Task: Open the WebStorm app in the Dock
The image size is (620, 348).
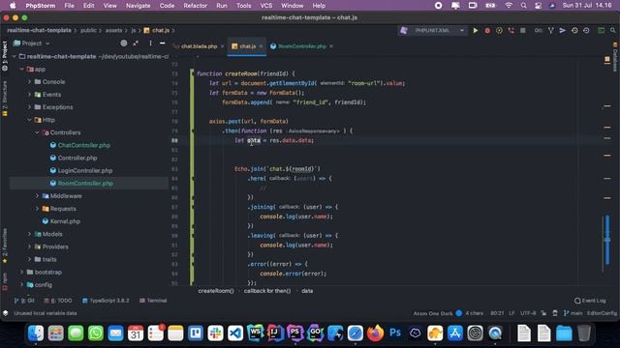Action: coord(256,333)
